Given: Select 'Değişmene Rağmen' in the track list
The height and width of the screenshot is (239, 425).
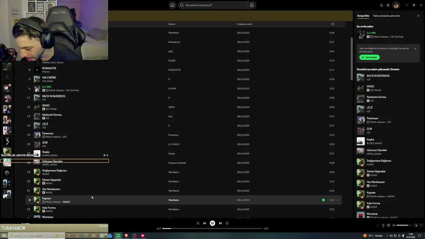Looking at the screenshot, I should pos(54,171).
